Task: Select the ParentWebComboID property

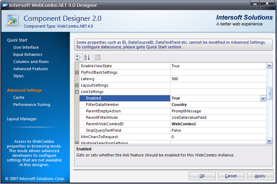Action: click(125, 124)
